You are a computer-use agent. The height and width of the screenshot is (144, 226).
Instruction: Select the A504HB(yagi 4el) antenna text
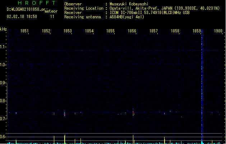(127, 17)
